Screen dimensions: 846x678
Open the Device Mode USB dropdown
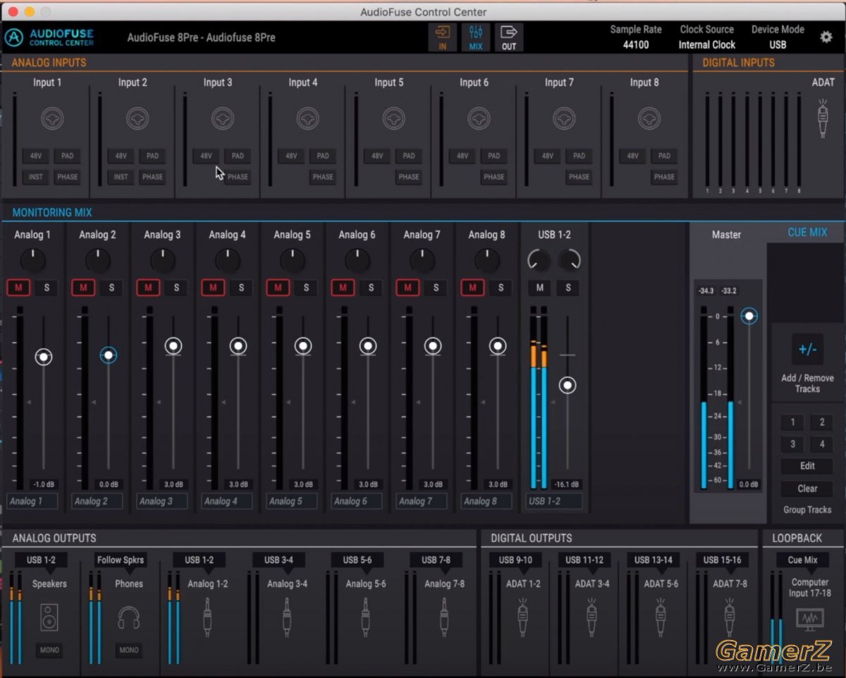[x=778, y=44]
